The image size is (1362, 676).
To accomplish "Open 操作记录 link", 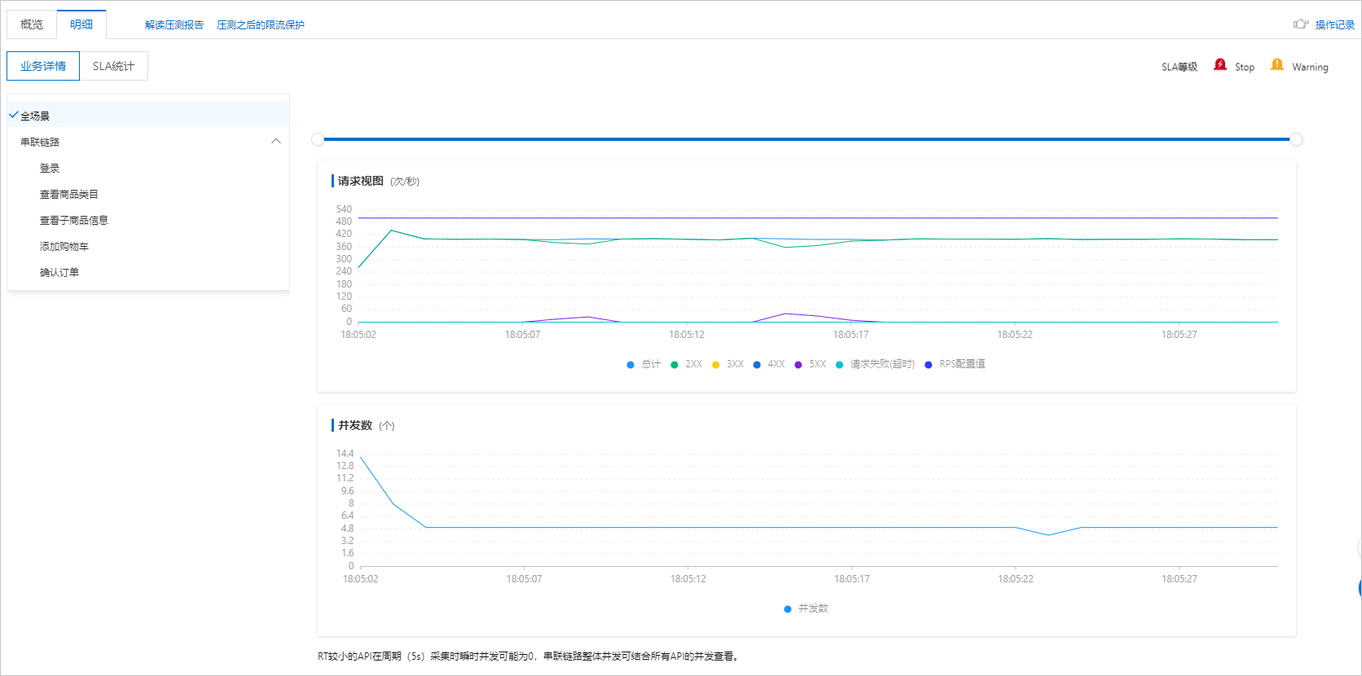I will click(1334, 25).
